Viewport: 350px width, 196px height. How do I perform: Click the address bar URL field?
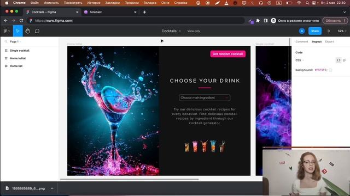(x=136, y=21)
